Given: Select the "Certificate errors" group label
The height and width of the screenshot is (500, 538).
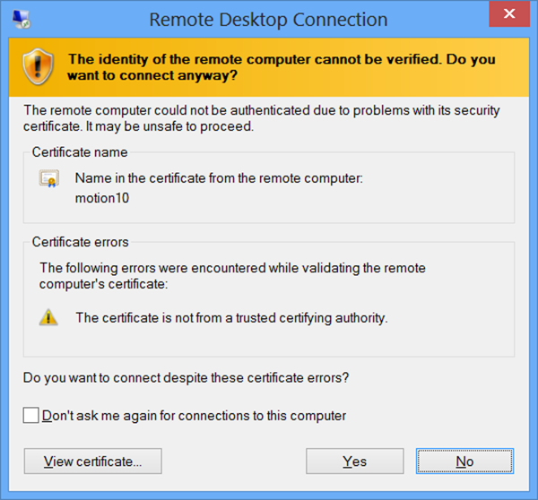Looking at the screenshot, I should tap(81, 242).
